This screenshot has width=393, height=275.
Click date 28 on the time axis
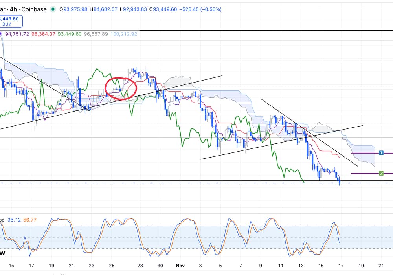(x=140, y=266)
